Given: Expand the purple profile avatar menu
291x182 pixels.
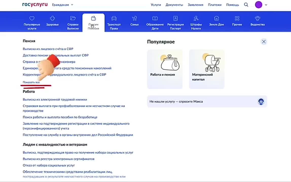Looking at the screenshot, I should click(261, 5).
